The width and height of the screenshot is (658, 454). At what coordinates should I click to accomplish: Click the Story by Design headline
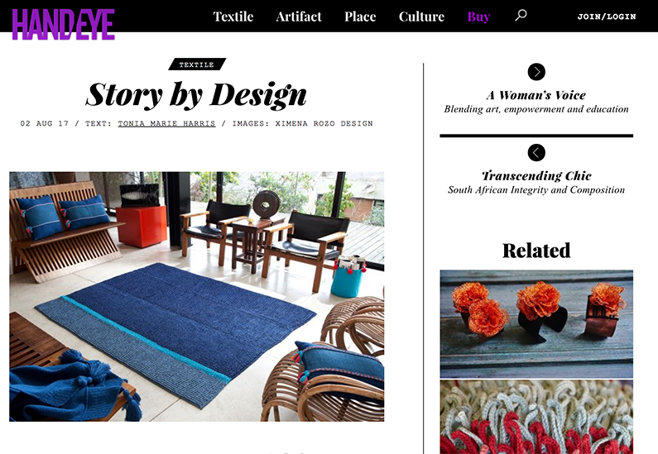click(196, 95)
